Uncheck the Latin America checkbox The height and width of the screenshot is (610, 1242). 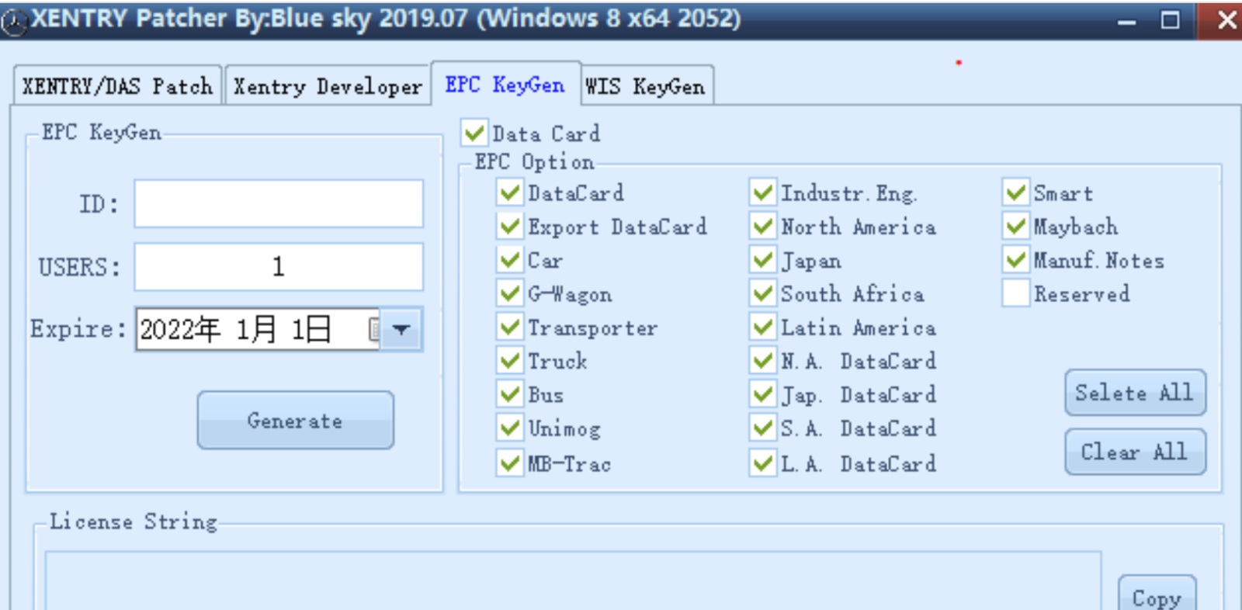[x=762, y=328]
